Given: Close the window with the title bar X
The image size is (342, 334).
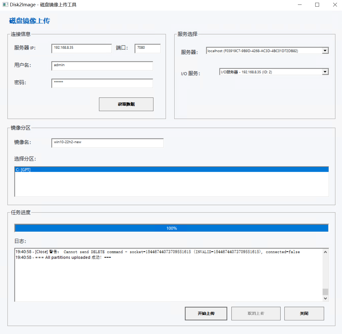Looking at the screenshot, I should (x=335, y=5).
